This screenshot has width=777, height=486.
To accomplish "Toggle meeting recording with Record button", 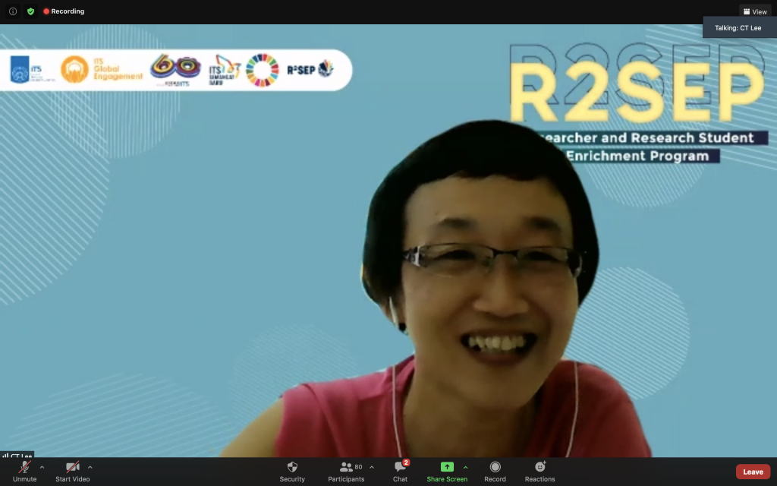I will tap(495, 471).
